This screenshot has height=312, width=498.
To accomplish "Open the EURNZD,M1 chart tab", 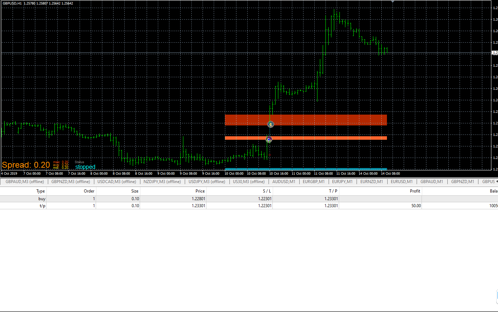I will point(372,182).
